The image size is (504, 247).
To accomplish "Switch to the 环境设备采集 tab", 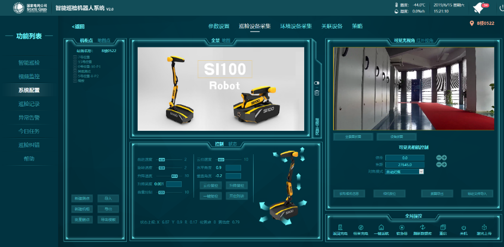I will (x=296, y=26).
